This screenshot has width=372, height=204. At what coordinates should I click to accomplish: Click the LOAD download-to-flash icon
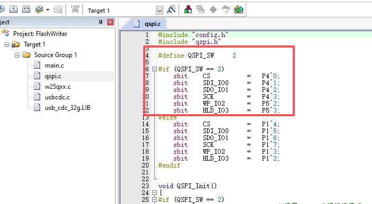[75, 10]
